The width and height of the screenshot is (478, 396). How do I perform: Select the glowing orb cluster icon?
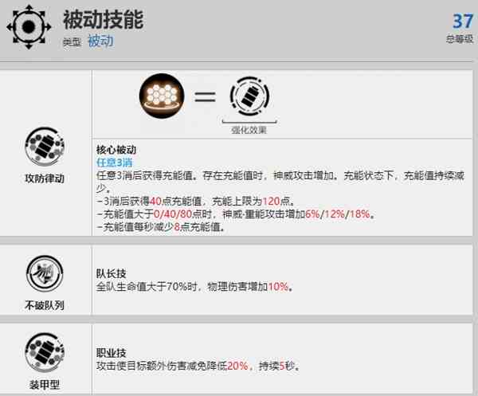point(162,96)
